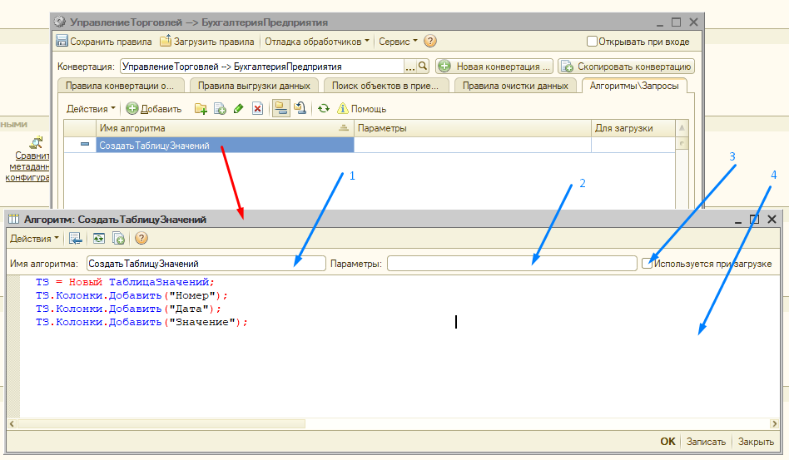The width and height of the screenshot is (789, 460).
Task: Click the red X mark-for-deletion icon
Action: [258, 109]
